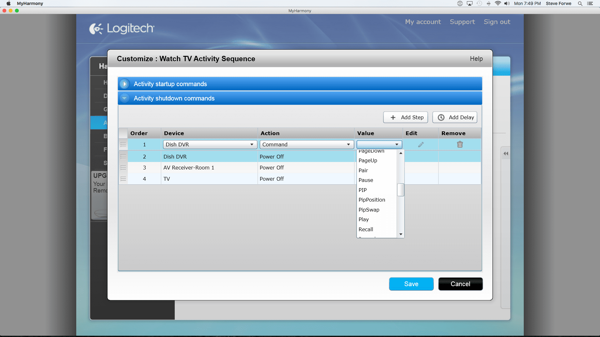
Task: Open the Help link in dialog
Action: 476,59
